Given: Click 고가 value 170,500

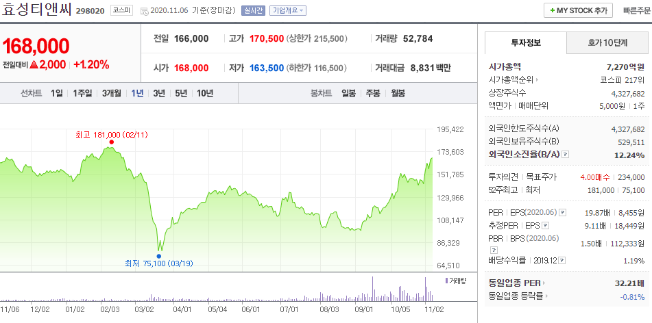Looking at the screenshot, I should pyautogui.click(x=267, y=38).
